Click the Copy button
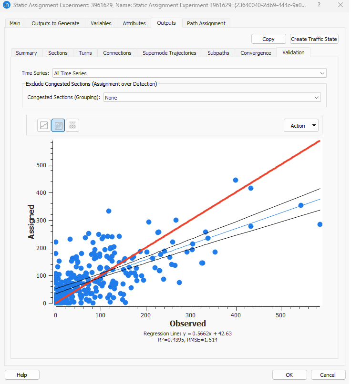Image resolution: width=351 pixels, height=384 pixels. 268,39
